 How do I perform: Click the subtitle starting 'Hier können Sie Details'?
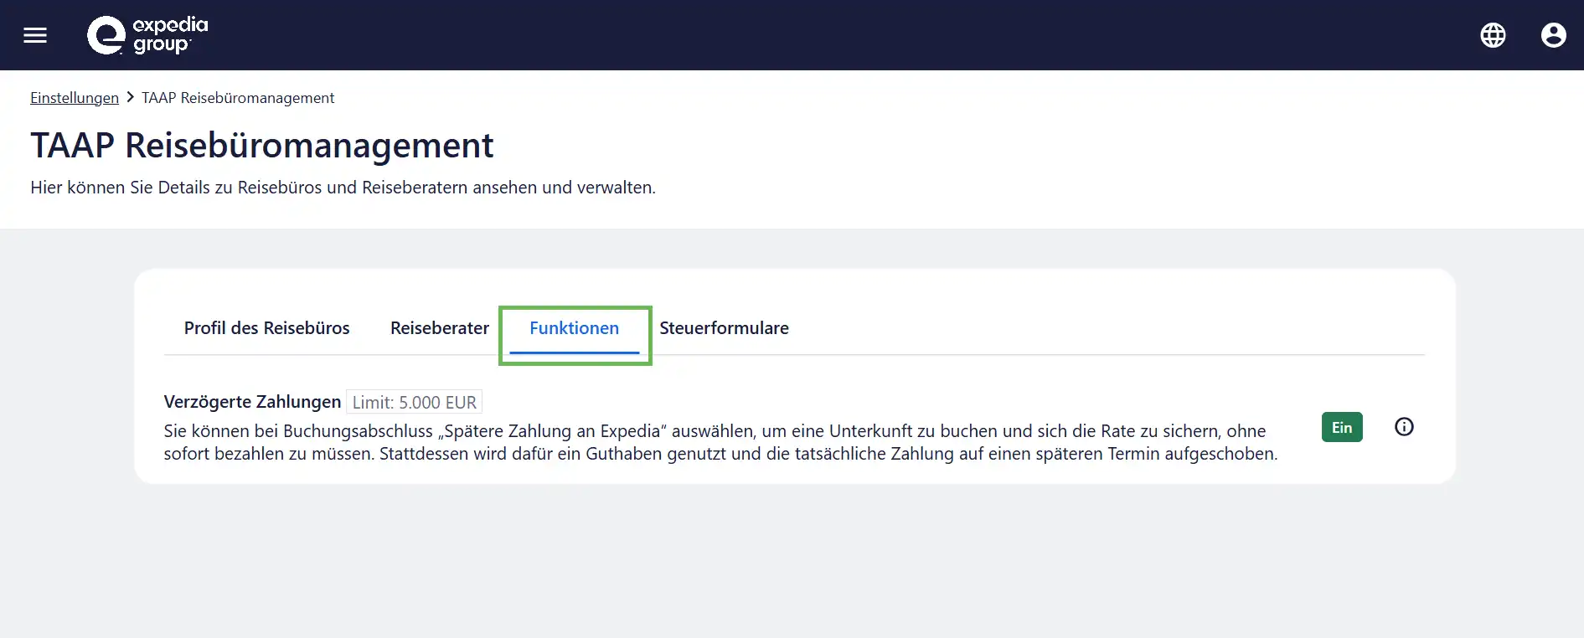point(343,188)
